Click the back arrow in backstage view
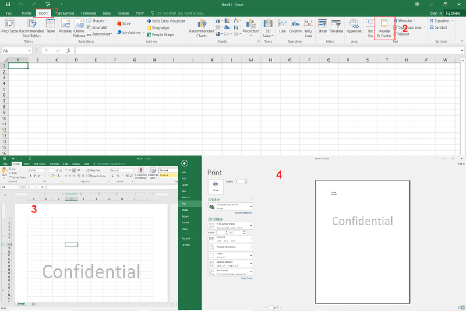The height and width of the screenshot is (311, 466). [185, 164]
